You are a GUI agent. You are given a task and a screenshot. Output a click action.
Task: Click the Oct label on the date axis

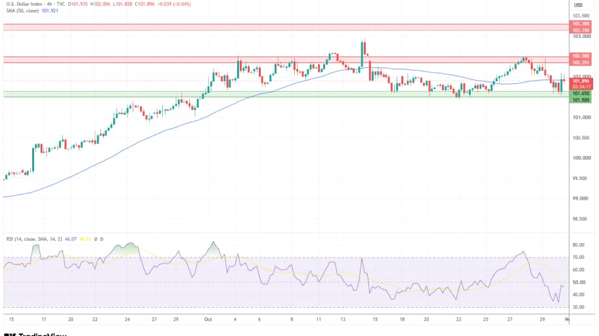click(208, 319)
